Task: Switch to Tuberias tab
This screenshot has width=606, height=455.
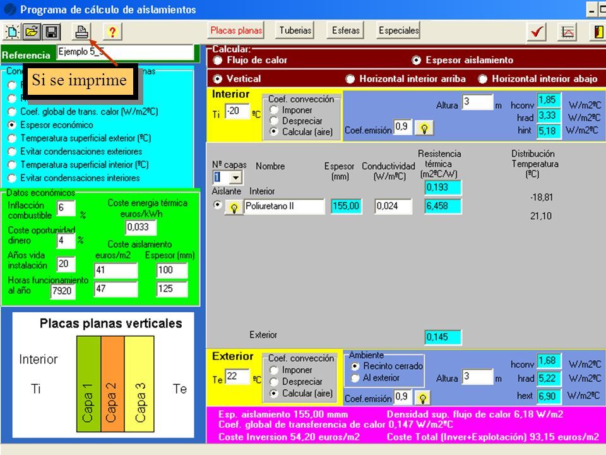Action: coord(295,30)
